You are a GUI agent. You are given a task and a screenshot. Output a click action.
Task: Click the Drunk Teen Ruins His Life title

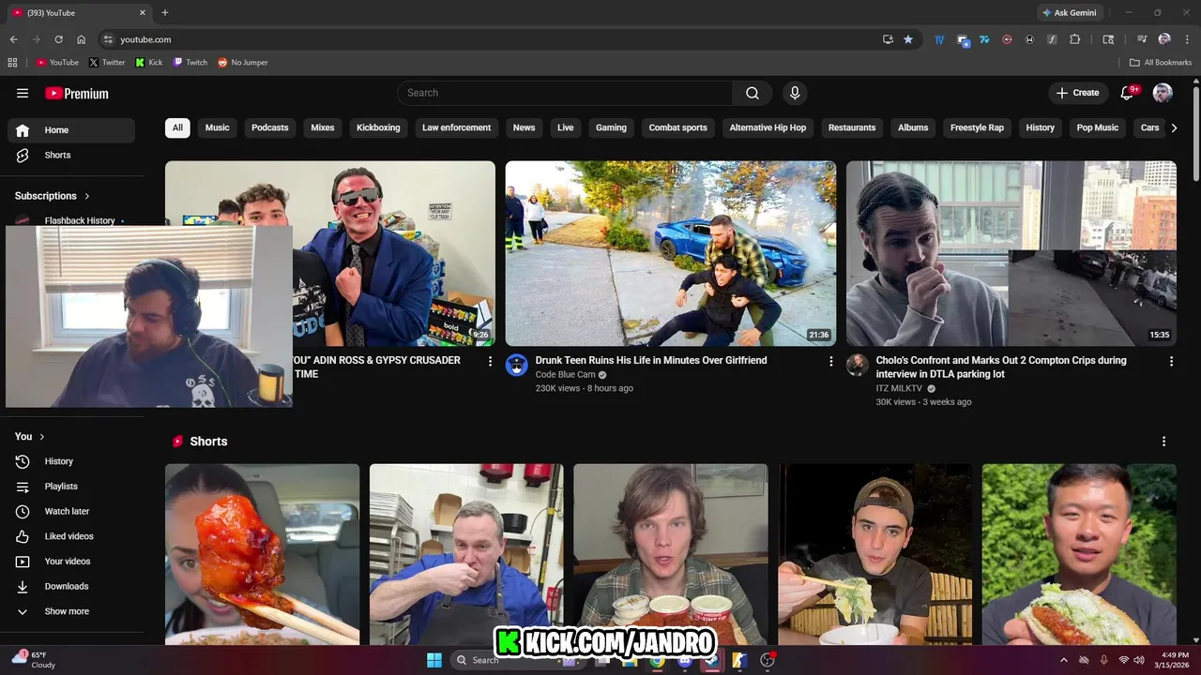point(651,360)
